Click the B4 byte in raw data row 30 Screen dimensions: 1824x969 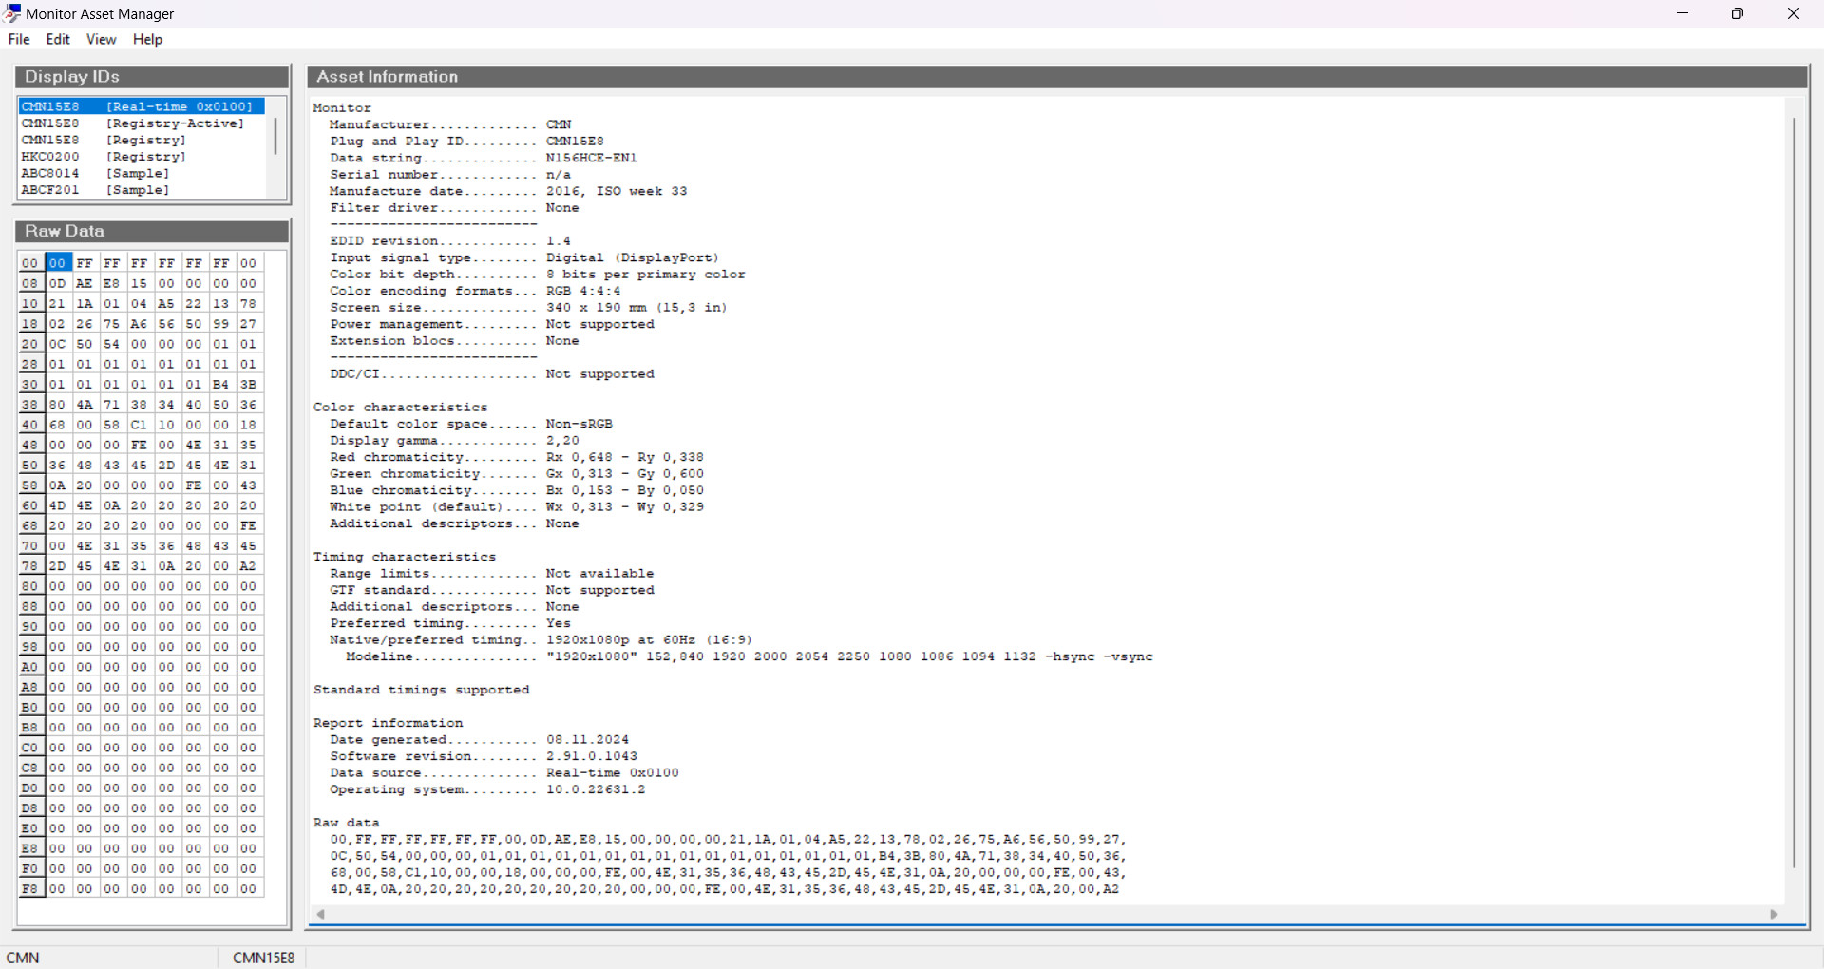[220, 385]
